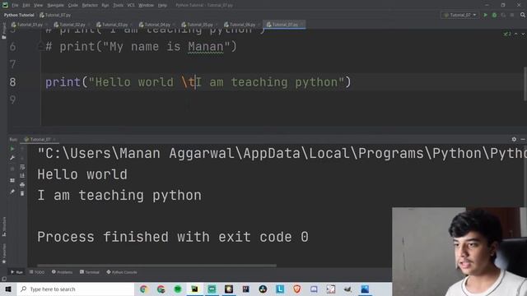Open the Edit menu
Screen dimensions: 527x296
click(26, 6)
